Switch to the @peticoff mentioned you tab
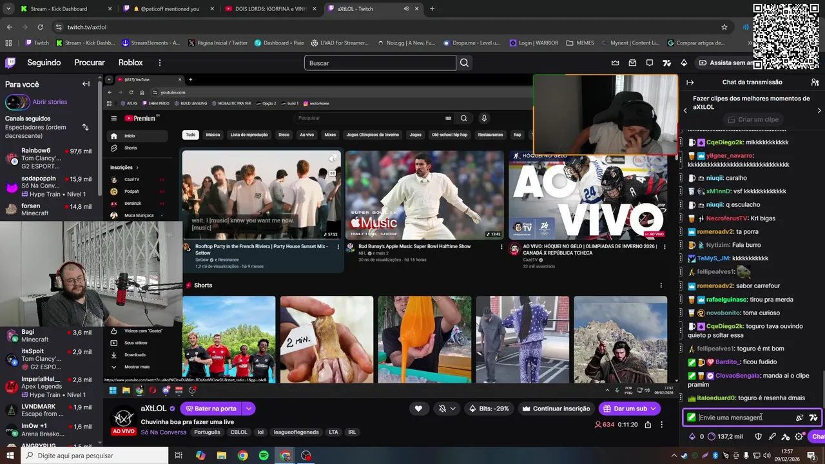The width and height of the screenshot is (825, 464). pos(168,9)
